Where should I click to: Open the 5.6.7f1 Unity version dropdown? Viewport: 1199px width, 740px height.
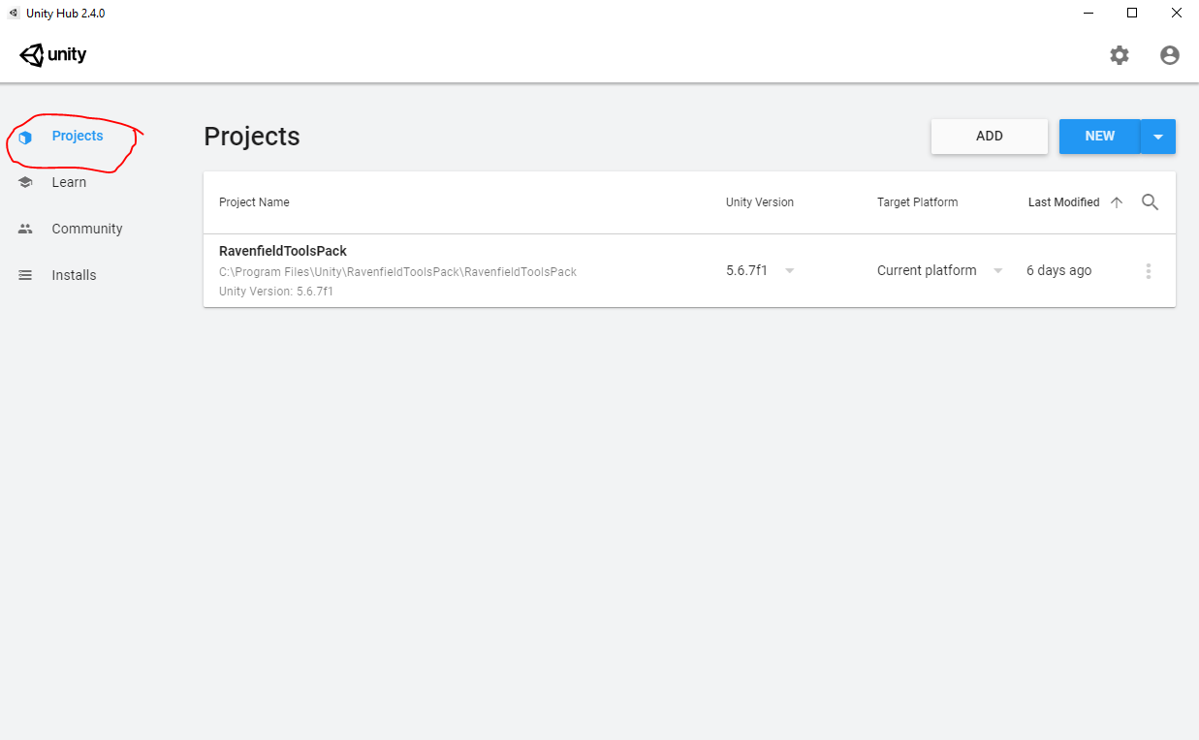[789, 271]
